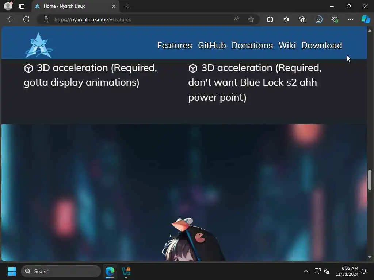Click the page scroll up arrow
Viewport: 374px width, 280px height.
tap(370, 31)
